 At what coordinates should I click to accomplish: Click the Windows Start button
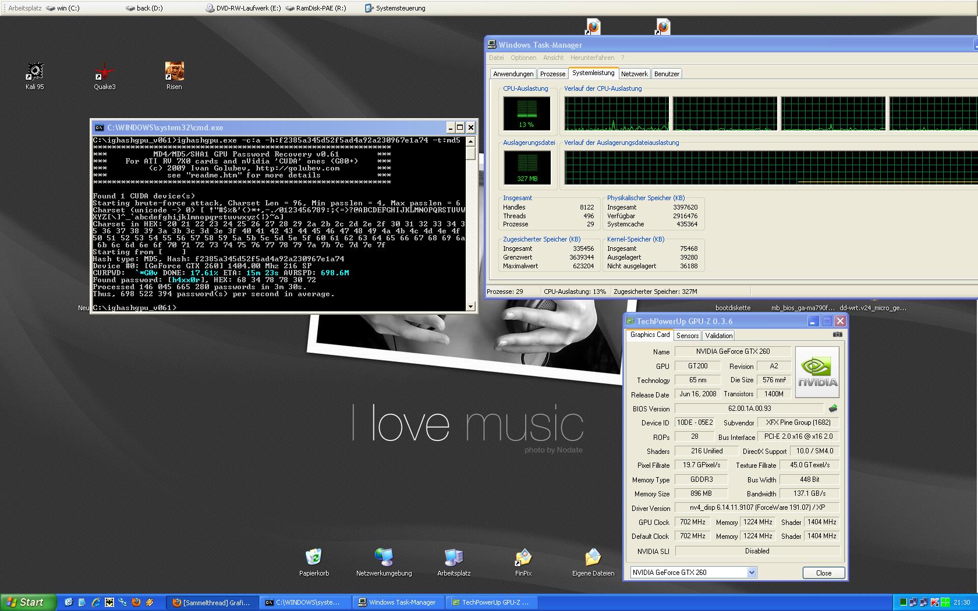(x=29, y=602)
